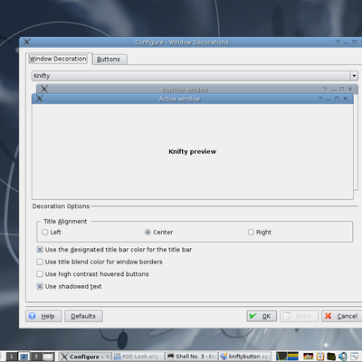
Task: Open the Klipper clipboard tray icon
Action: (x=320, y=357)
